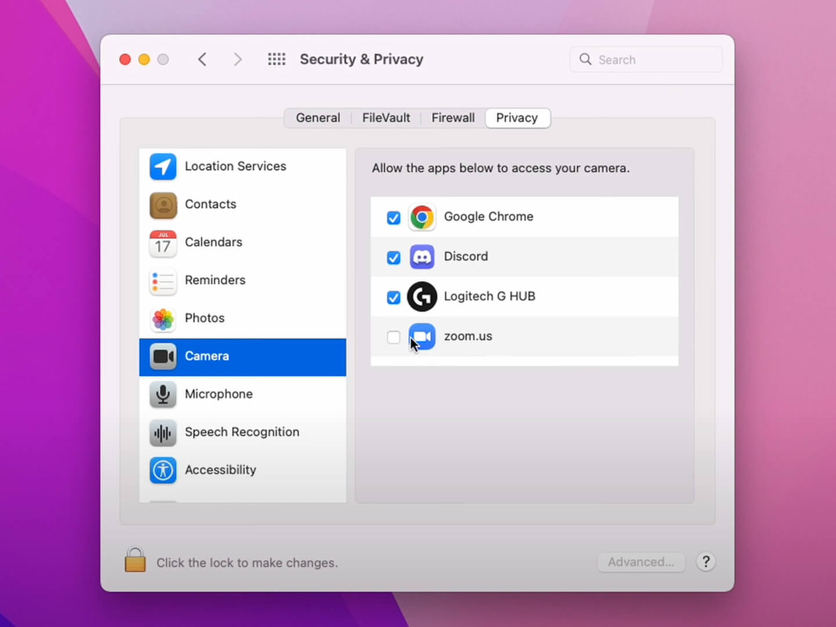Click the magnifying glass search icon
Viewport: 836px width, 627px height.
pyautogui.click(x=585, y=59)
